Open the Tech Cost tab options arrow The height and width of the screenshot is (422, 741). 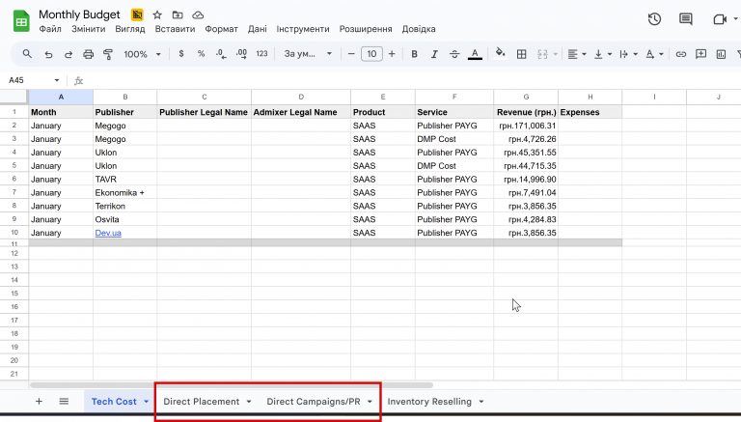coord(146,401)
